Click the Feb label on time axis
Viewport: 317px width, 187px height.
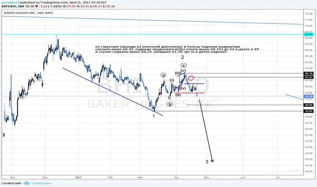coord(110,177)
